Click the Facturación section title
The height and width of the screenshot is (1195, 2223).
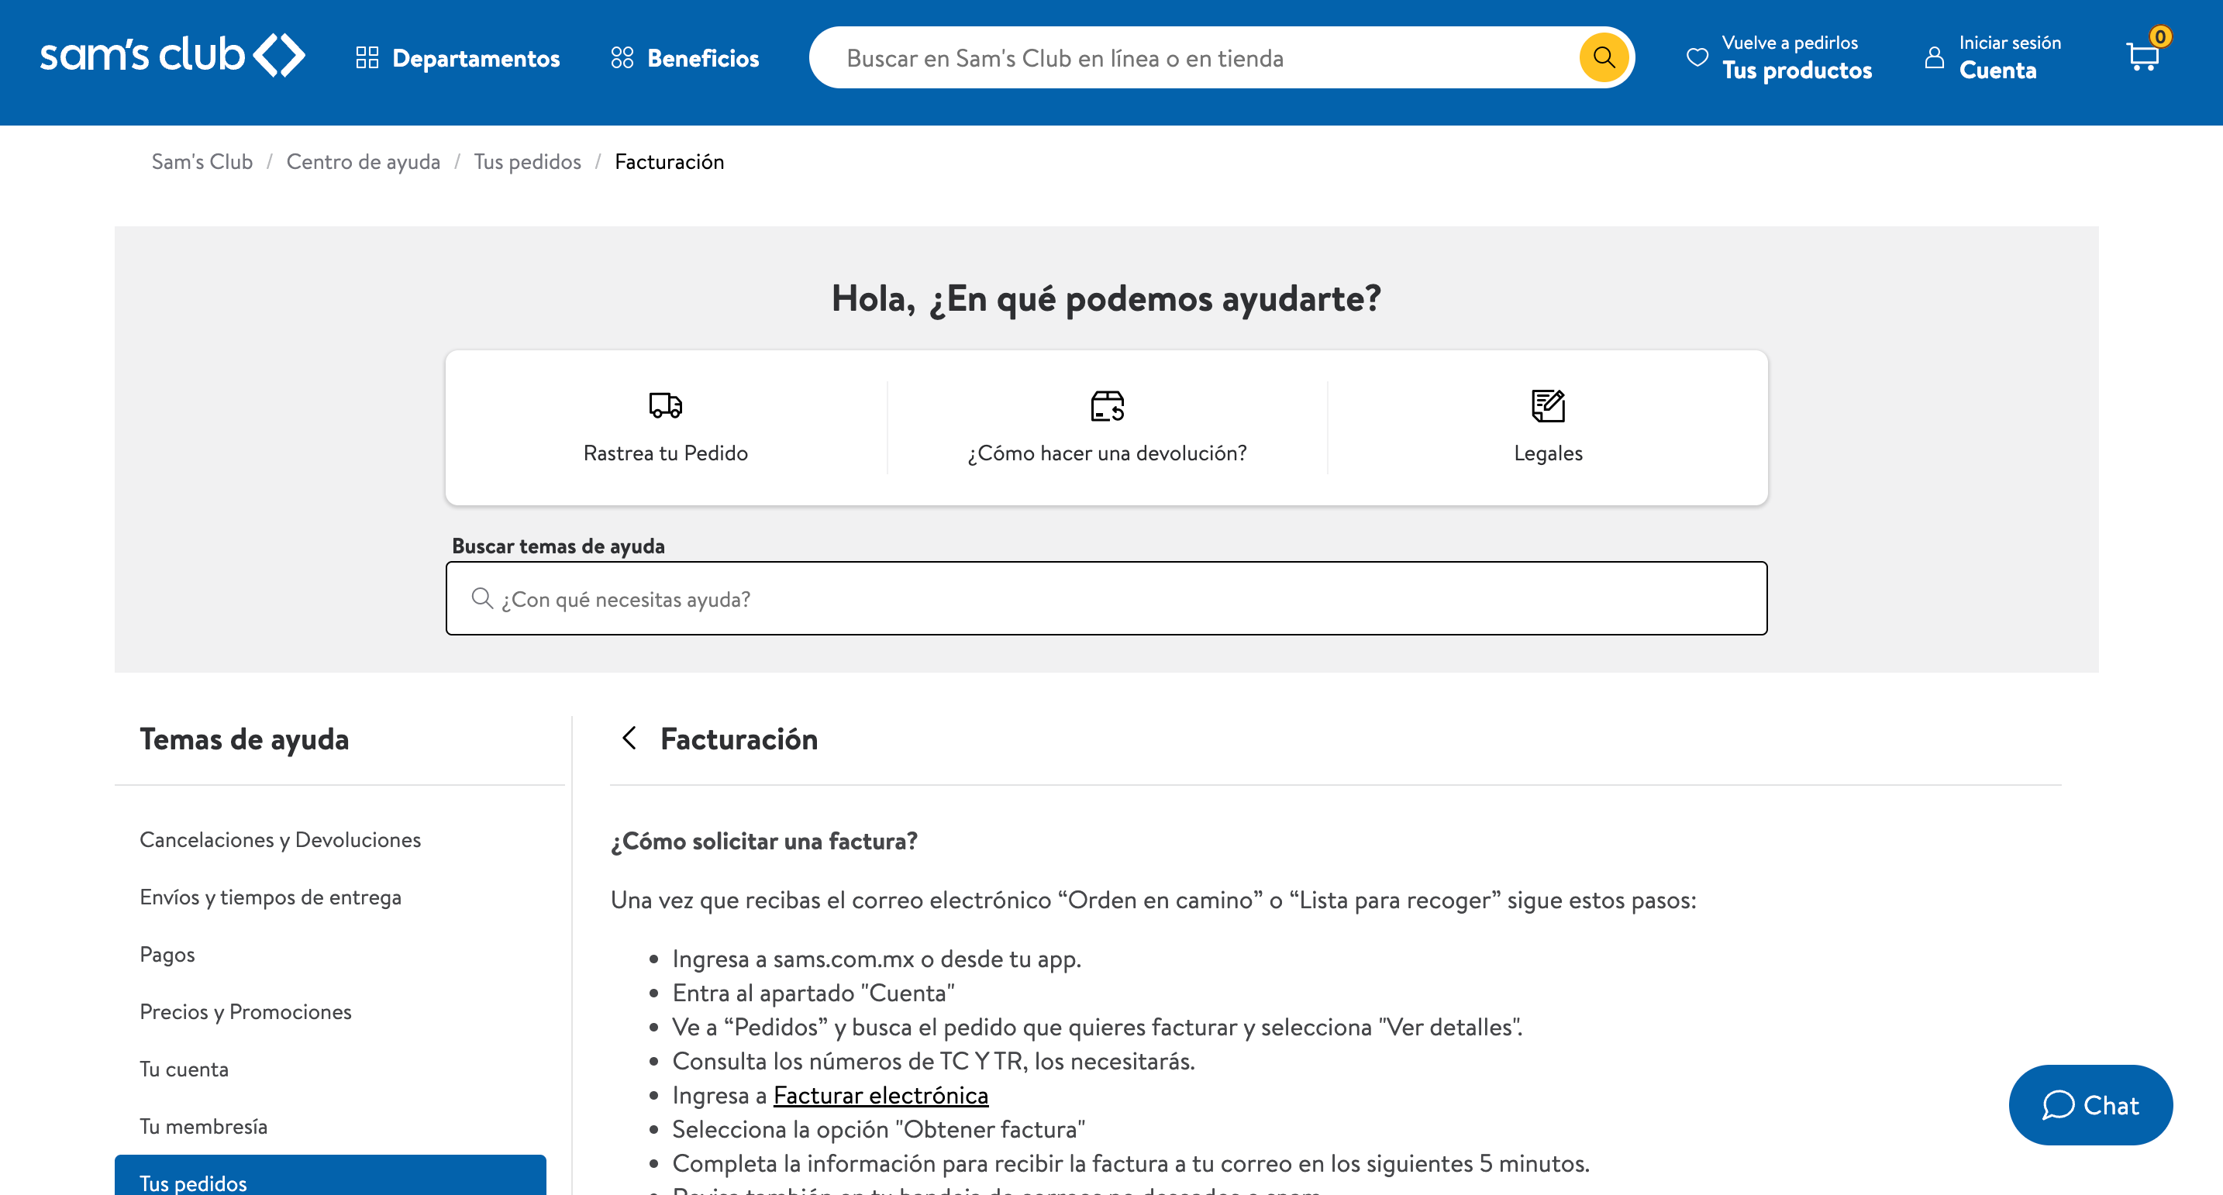[739, 739]
